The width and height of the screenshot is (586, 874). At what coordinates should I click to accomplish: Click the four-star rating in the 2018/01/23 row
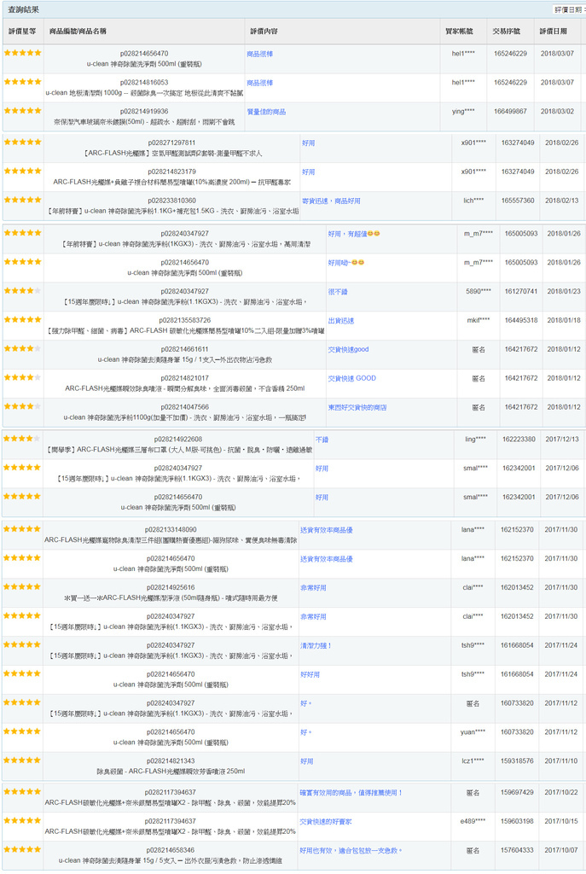[22, 290]
